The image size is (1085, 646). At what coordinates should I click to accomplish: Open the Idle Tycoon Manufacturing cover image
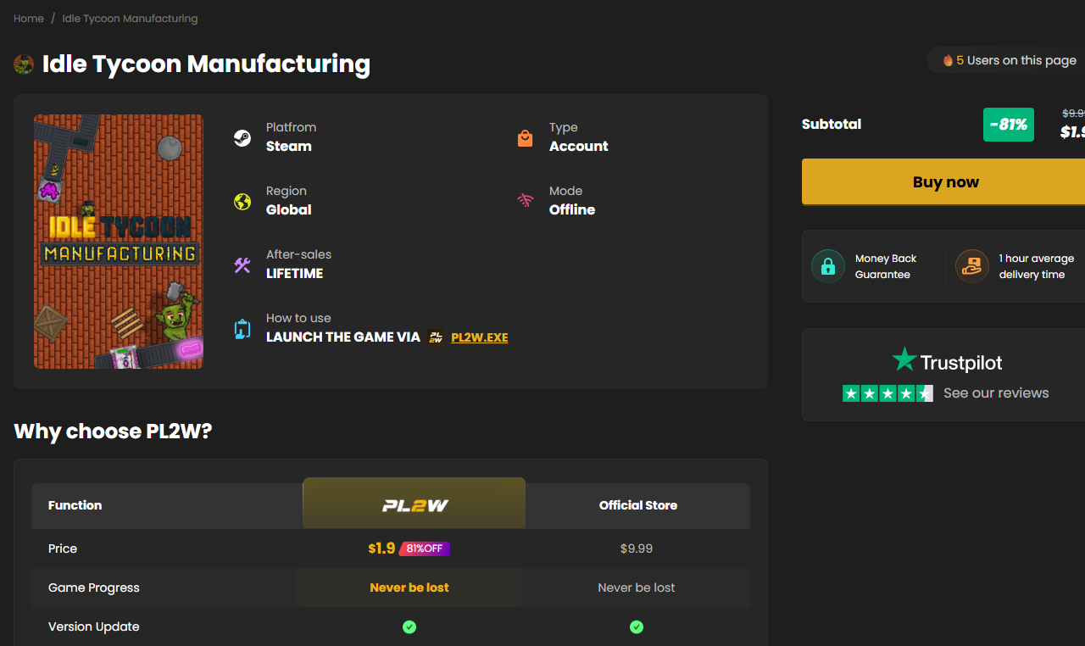tap(119, 242)
